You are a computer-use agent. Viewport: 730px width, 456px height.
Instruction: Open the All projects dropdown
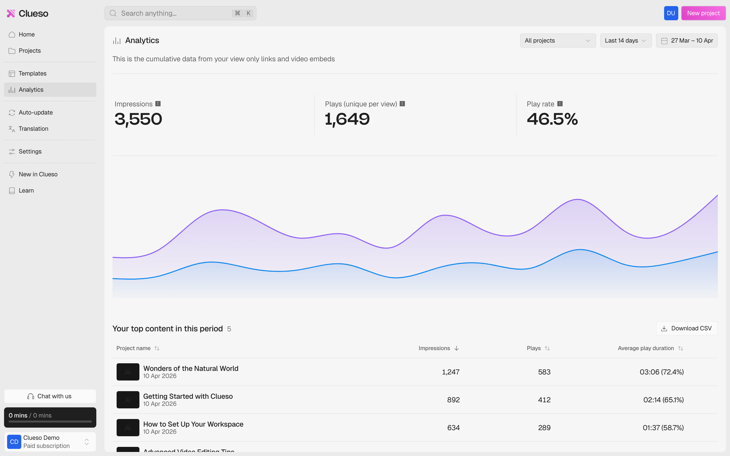click(x=557, y=41)
